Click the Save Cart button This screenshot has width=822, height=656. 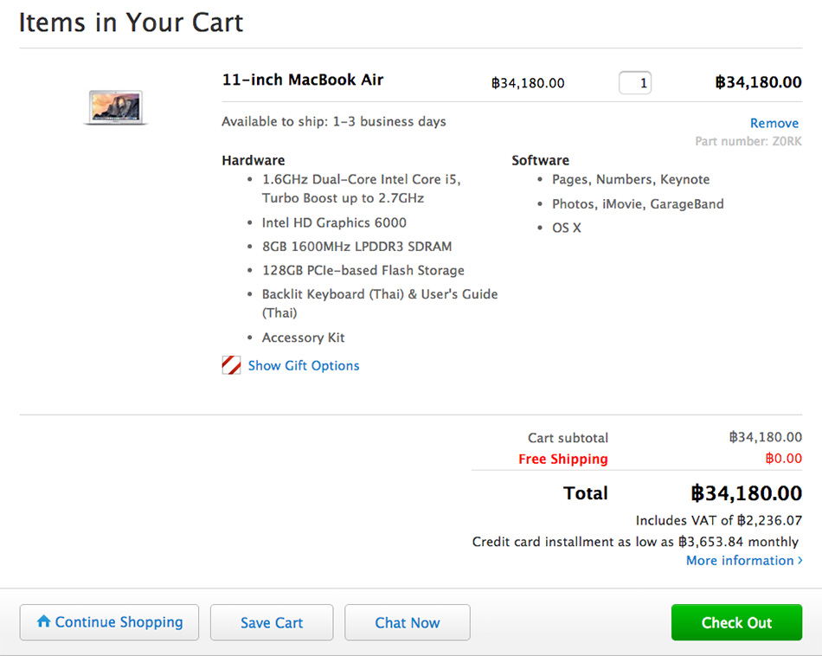point(271,622)
